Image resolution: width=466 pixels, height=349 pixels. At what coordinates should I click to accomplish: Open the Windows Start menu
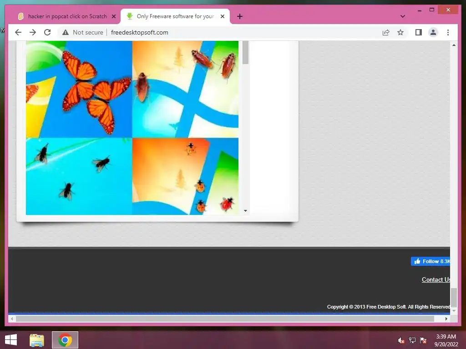[x=11, y=340]
